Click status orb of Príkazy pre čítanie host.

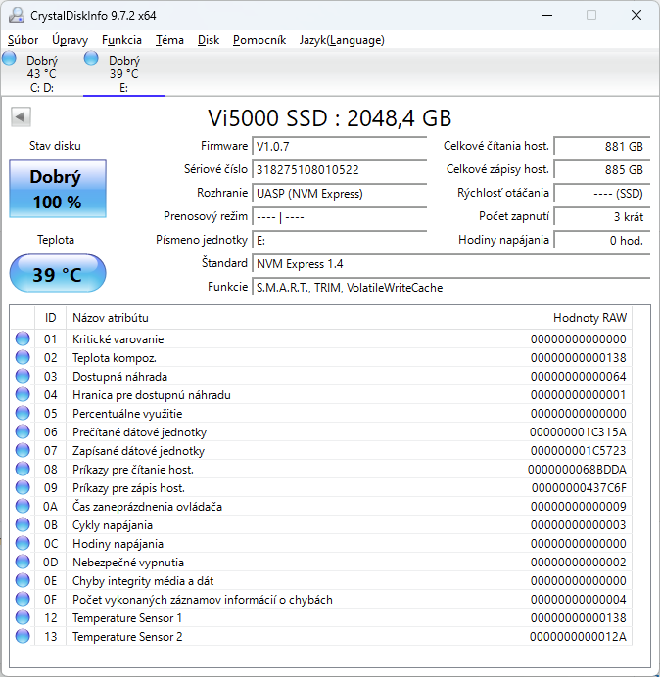(23, 469)
